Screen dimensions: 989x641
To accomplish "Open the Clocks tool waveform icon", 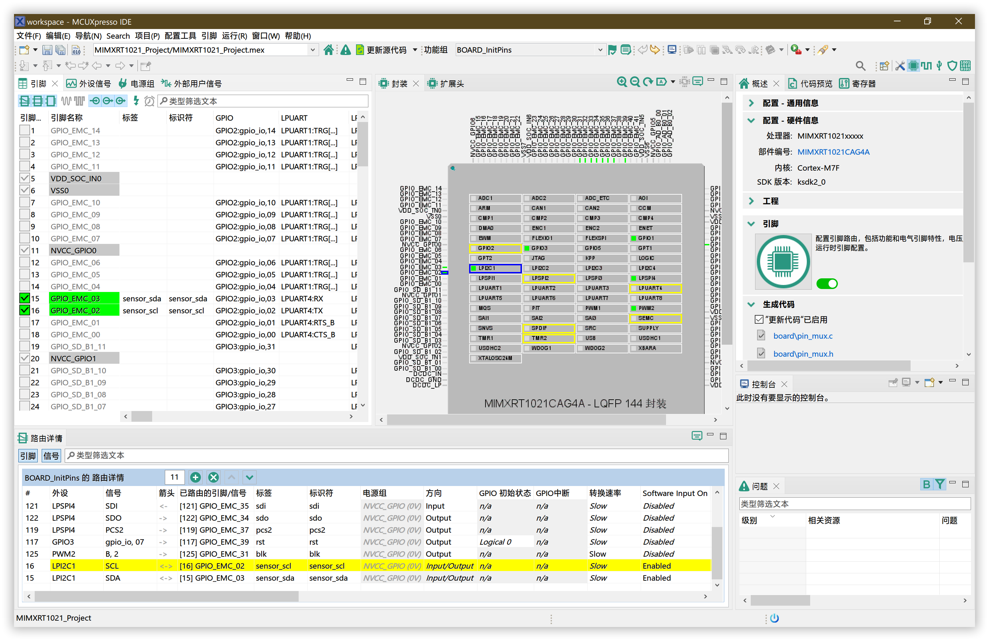I will (926, 66).
